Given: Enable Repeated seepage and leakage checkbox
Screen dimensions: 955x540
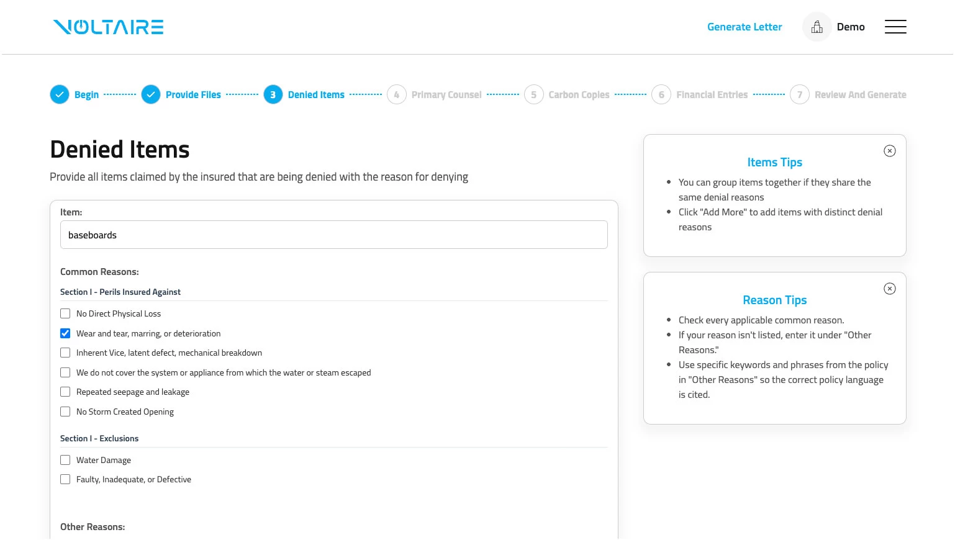Looking at the screenshot, I should click(x=65, y=392).
